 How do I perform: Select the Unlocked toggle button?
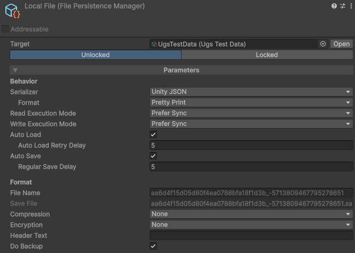[x=96, y=55]
